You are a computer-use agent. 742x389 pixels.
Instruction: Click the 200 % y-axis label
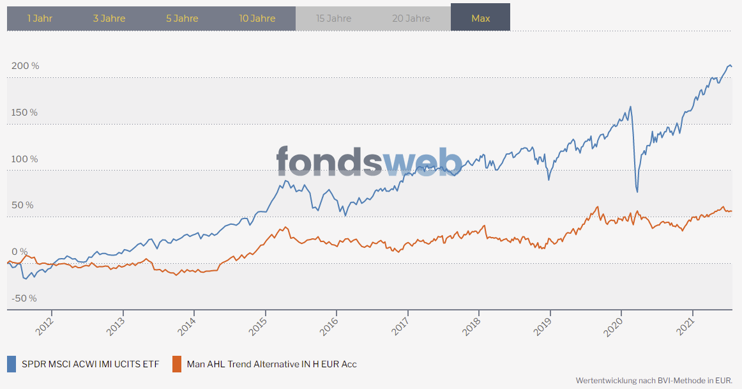click(x=25, y=66)
